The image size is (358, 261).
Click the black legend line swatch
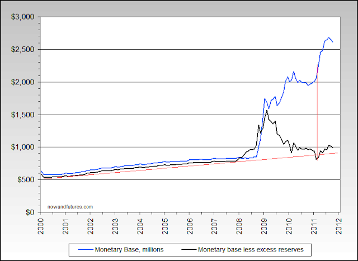(x=189, y=250)
